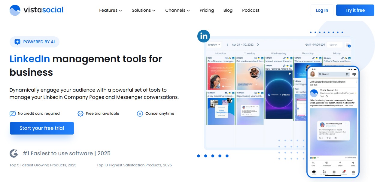Screen dimensions: 386x182
Task: Click the Jobs icon in the phone nav
Action: pyautogui.click(x=353, y=172)
